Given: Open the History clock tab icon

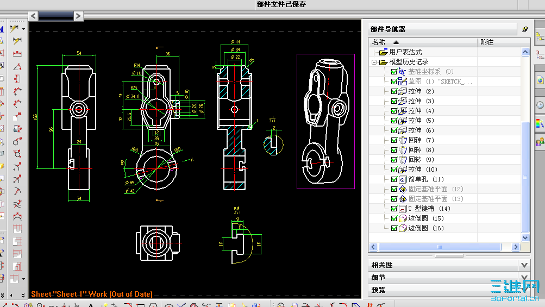Looking at the screenshot, I should pos(540,105).
